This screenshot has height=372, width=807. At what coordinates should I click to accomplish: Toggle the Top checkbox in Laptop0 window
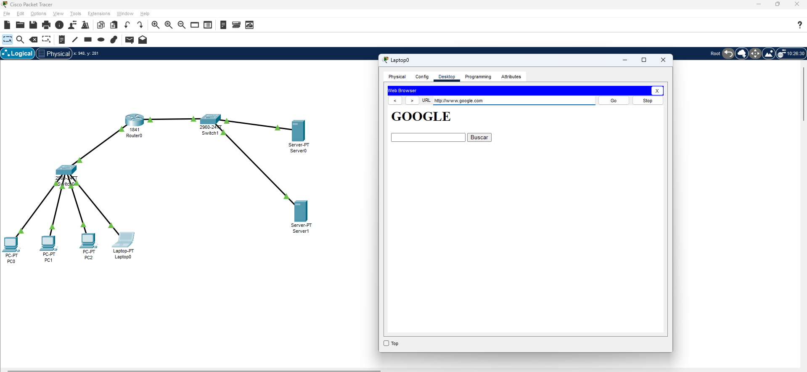tap(386, 343)
